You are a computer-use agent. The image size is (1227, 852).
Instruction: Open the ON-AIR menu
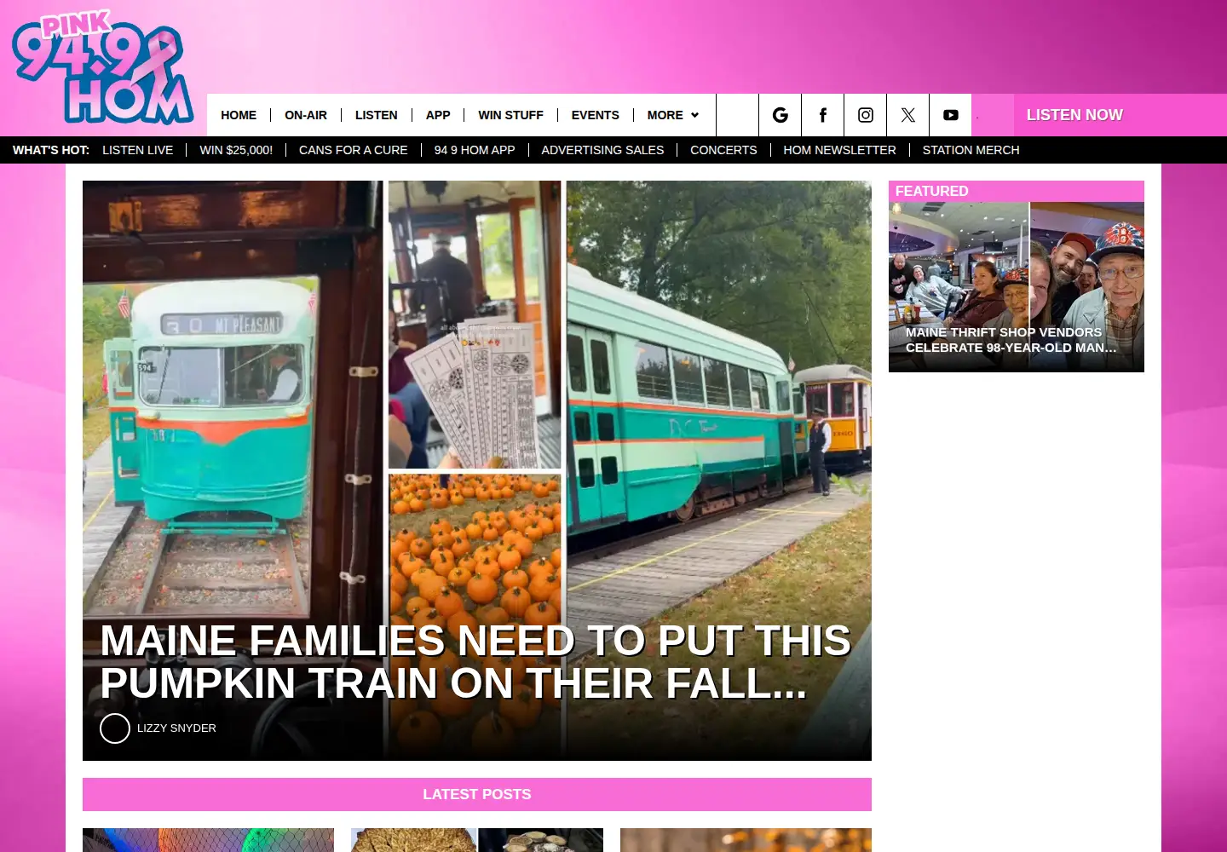[306, 115]
